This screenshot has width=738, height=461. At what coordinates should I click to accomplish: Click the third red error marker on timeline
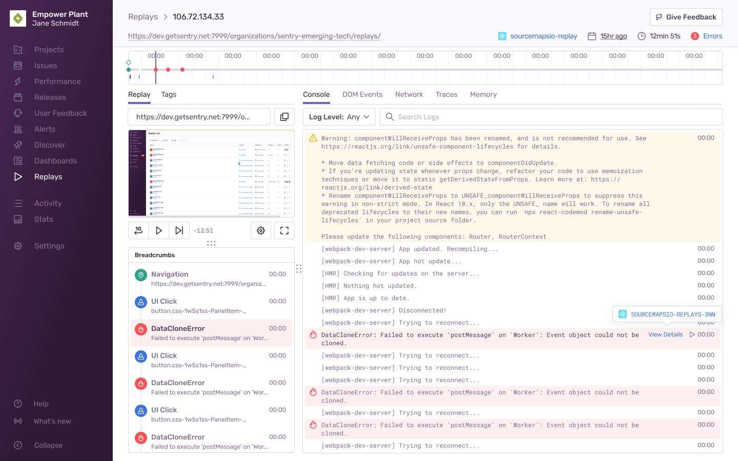(182, 70)
